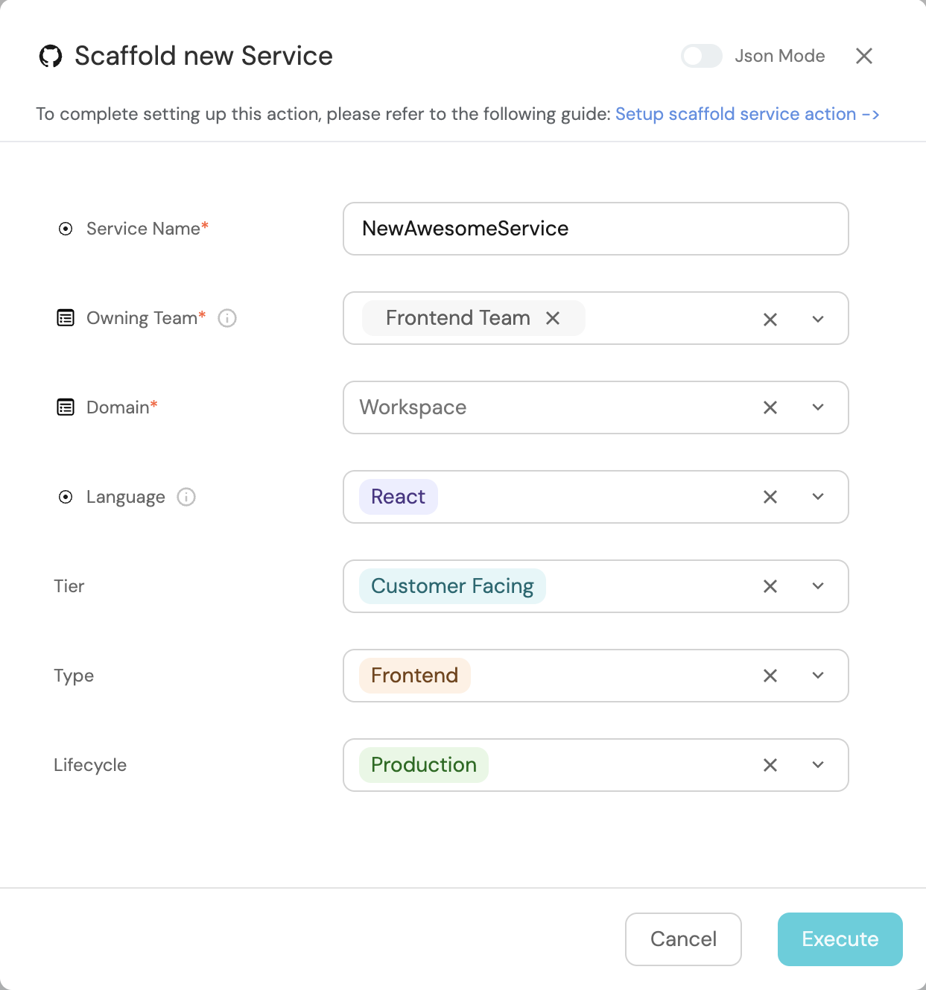
Task: Clear the Owning Team field selection
Action: pos(770,319)
